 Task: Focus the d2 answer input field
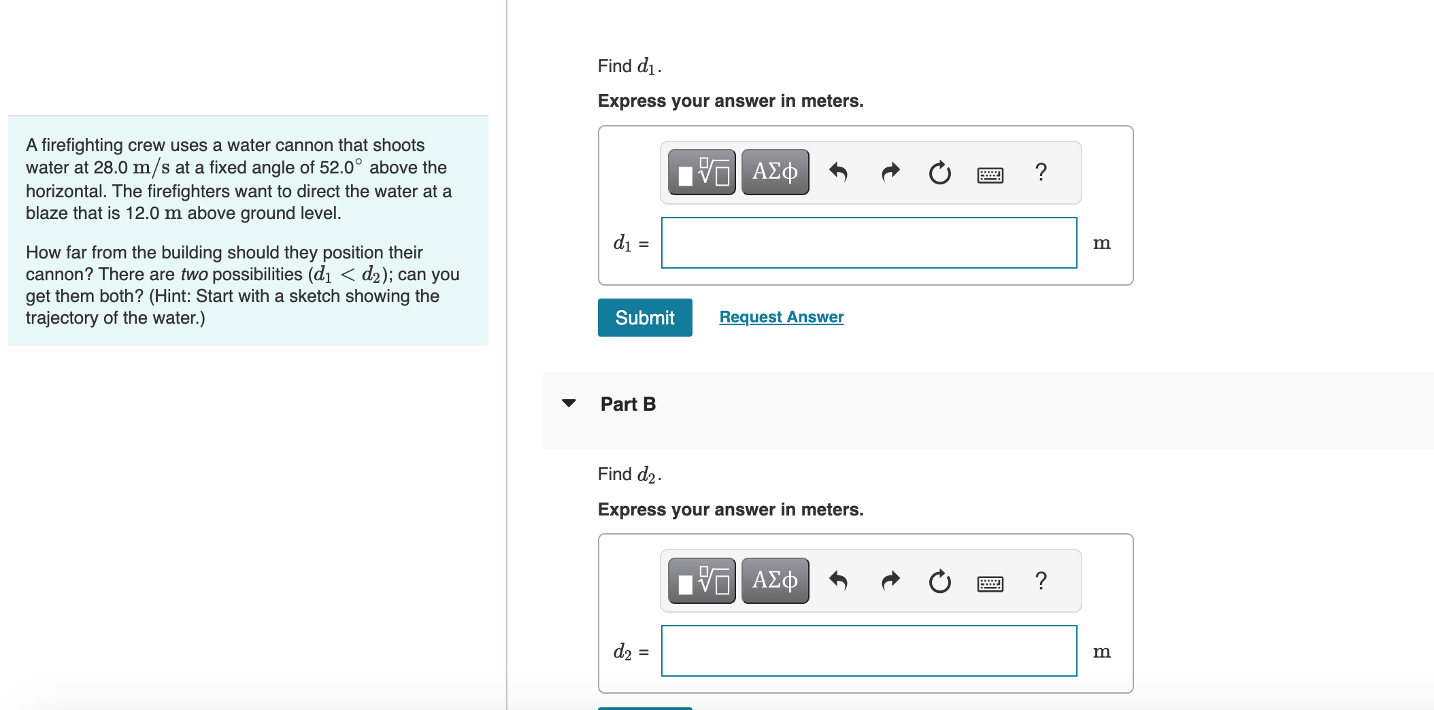[869, 651]
